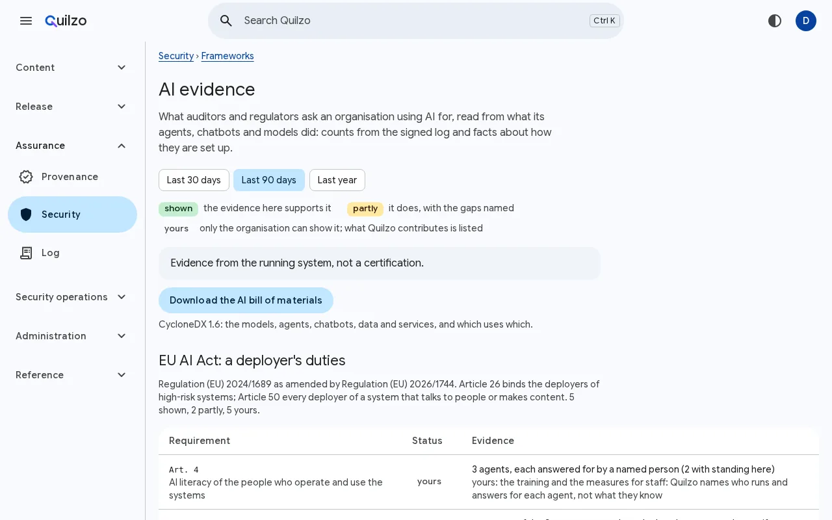Open the Provenance page
This screenshot has width=832, height=520.
click(x=72, y=177)
